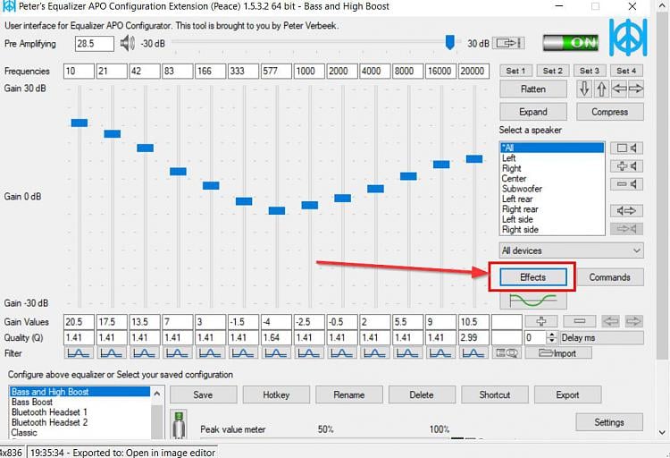
Task: Click the Pre Amplifying value field 28.5
Action: pos(95,44)
